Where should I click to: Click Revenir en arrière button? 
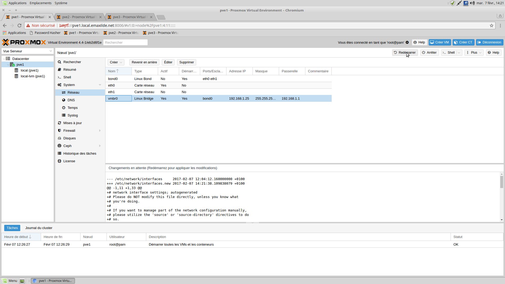pos(144,62)
